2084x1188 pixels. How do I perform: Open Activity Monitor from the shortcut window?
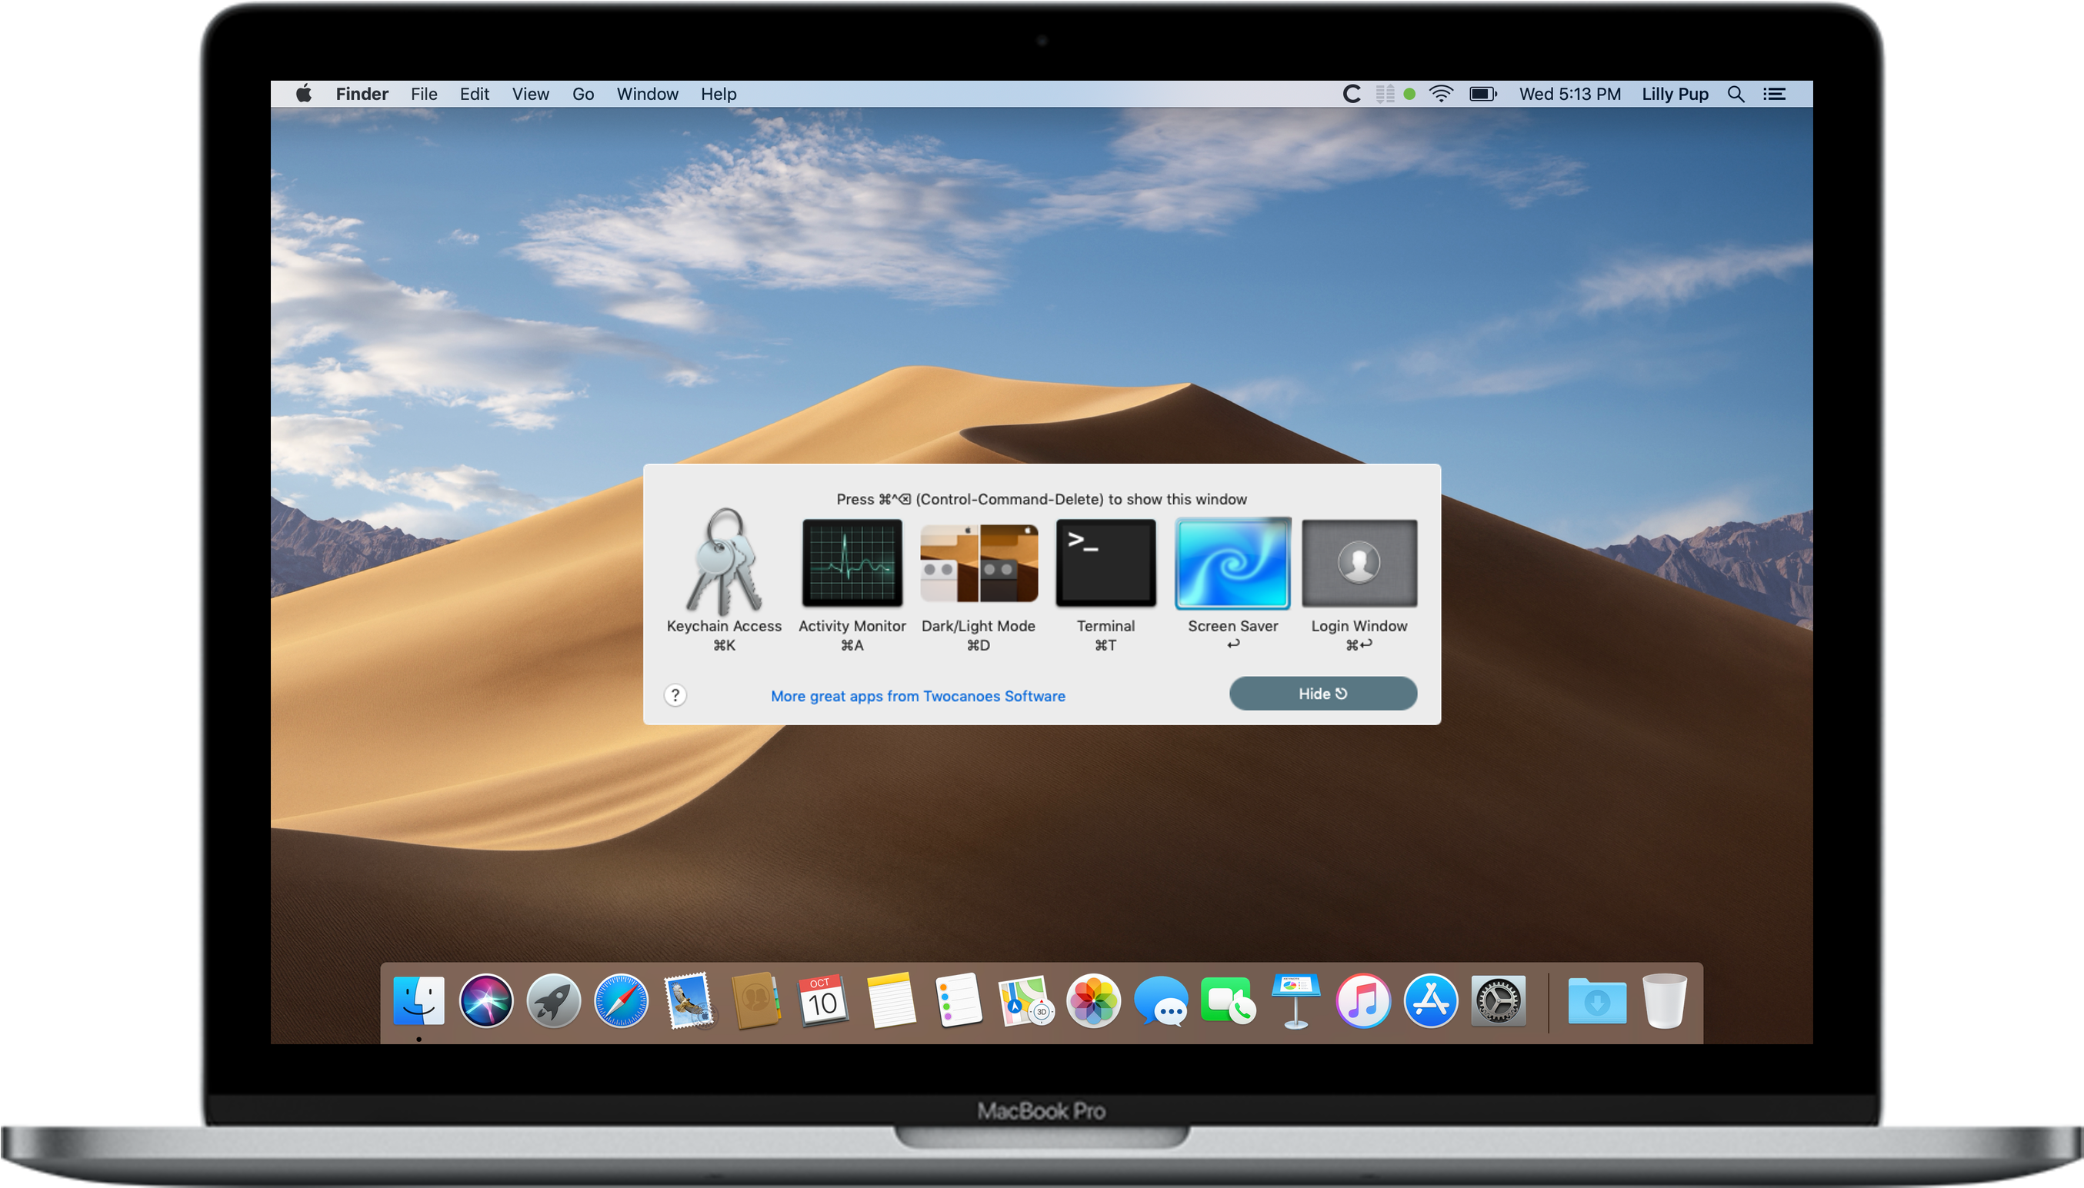pyautogui.click(x=852, y=563)
